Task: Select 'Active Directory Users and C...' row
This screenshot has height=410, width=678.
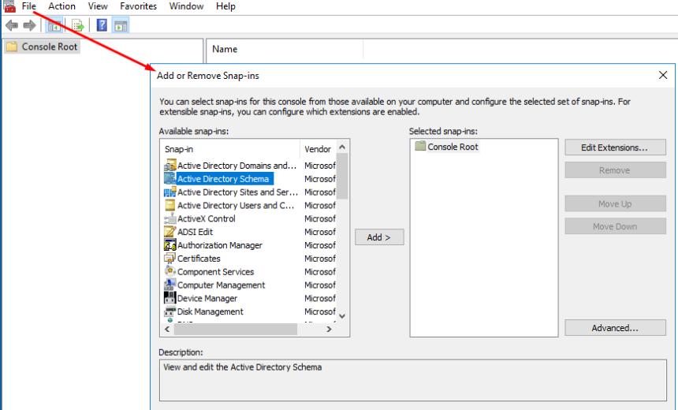Action: click(x=249, y=206)
